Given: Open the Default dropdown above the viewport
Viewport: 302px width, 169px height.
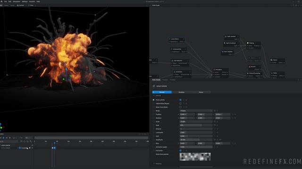Looking at the screenshot, I should [x=21, y=5].
